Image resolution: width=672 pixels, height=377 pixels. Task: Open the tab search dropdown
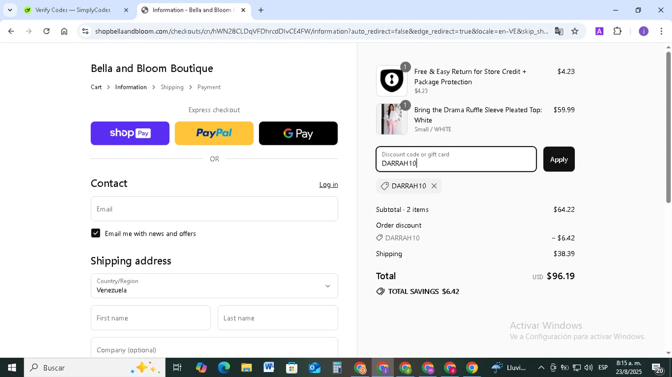point(10,10)
